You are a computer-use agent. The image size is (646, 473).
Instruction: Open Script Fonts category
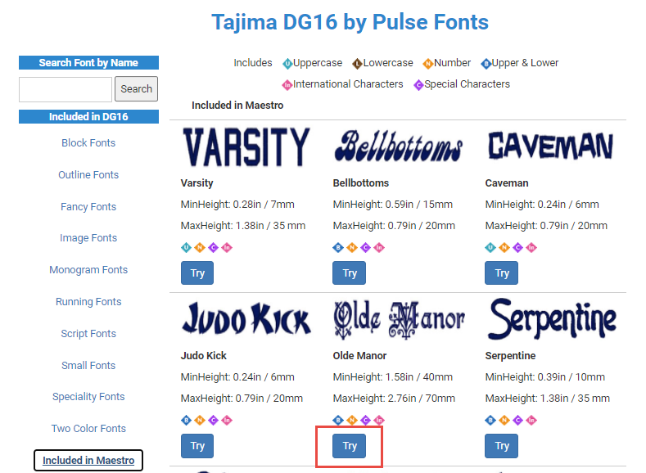tap(88, 333)
